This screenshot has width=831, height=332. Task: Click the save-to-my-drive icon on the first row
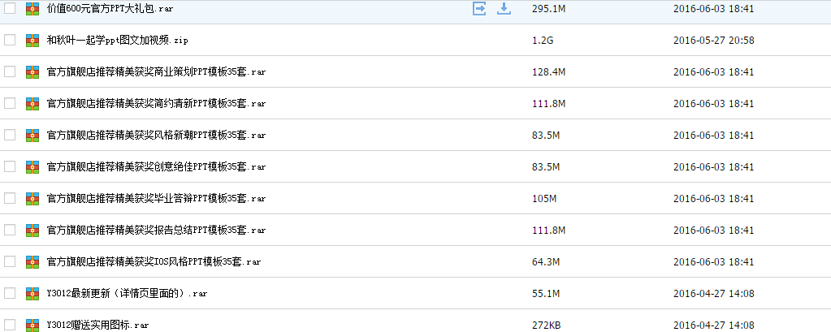tap(479, 8)
